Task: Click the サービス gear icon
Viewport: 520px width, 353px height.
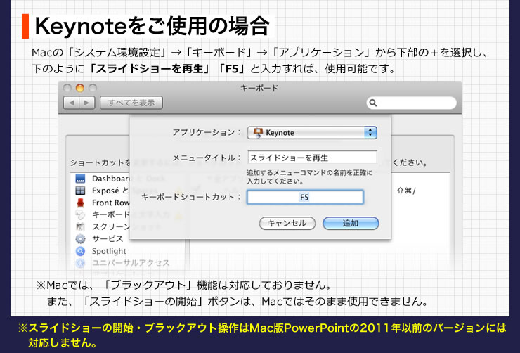Action: [80, 239]
